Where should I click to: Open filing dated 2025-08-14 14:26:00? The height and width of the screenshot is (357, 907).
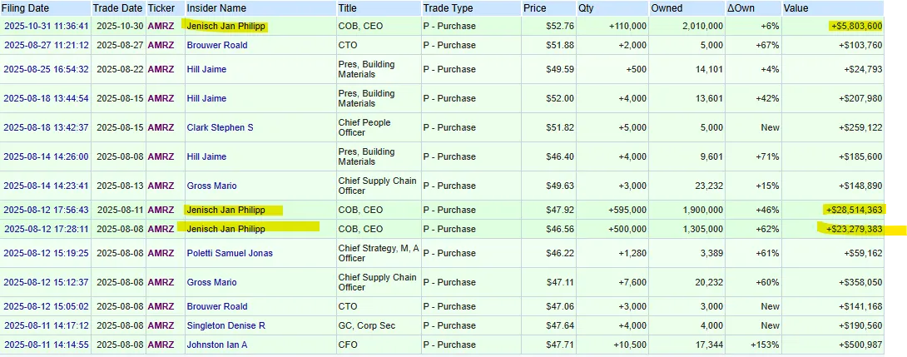(47, 156)
